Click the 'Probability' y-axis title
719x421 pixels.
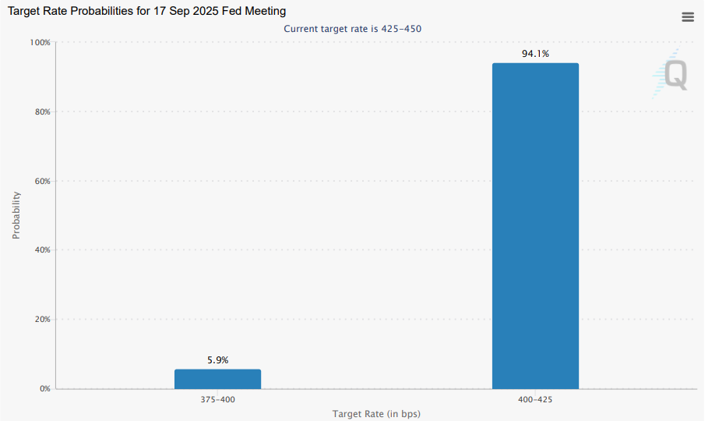pos(16,215)
